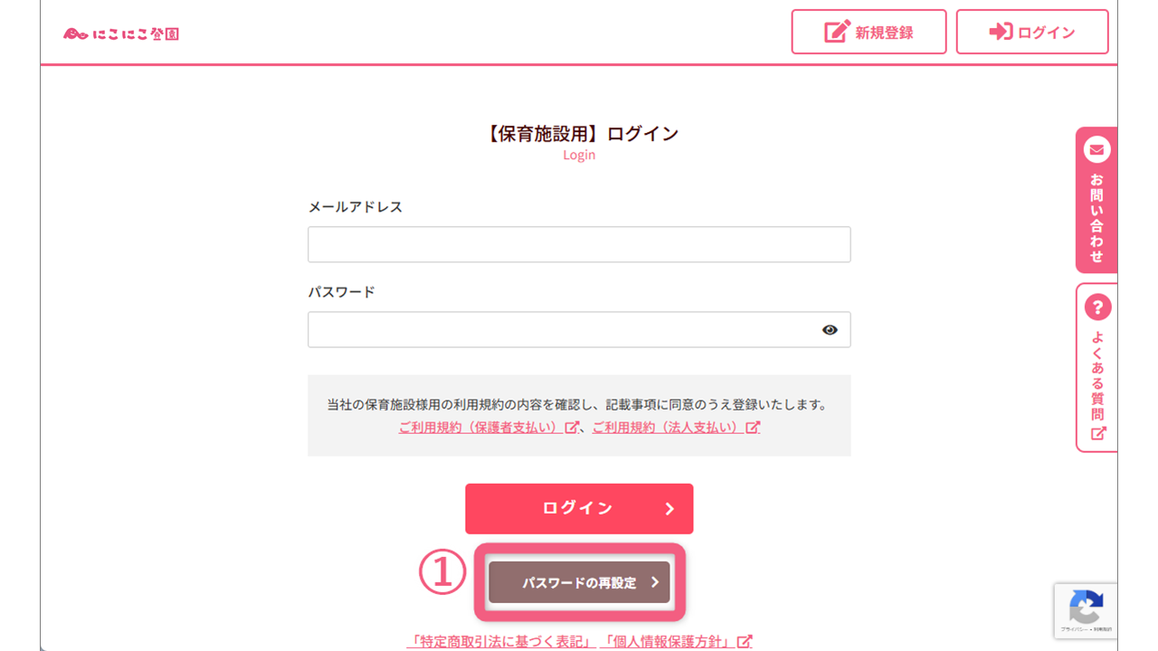Click the メールアドレス input field
The height and width of the screenshot is (651, 1158).
tap(579, 244)
